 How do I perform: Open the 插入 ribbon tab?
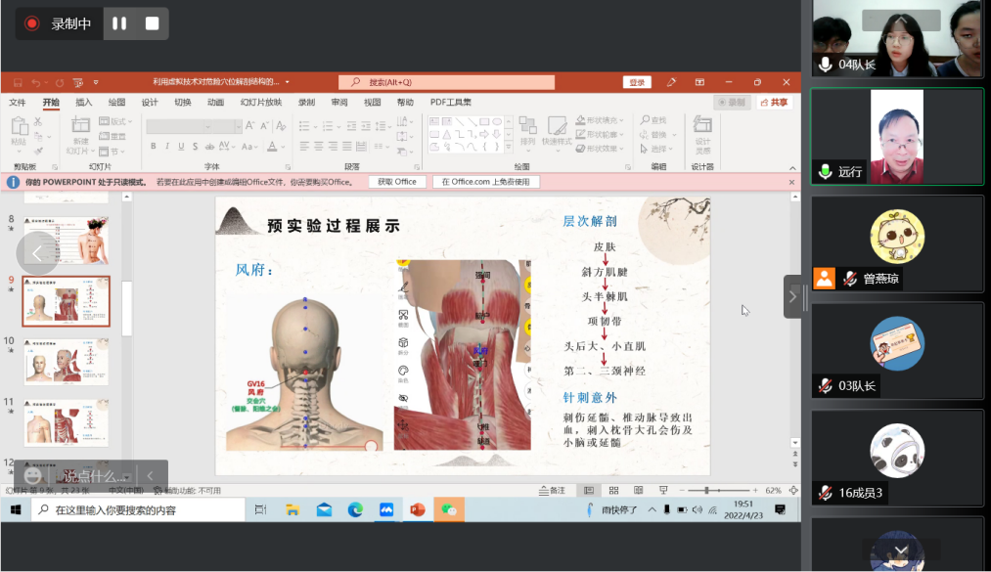point(84,103)
